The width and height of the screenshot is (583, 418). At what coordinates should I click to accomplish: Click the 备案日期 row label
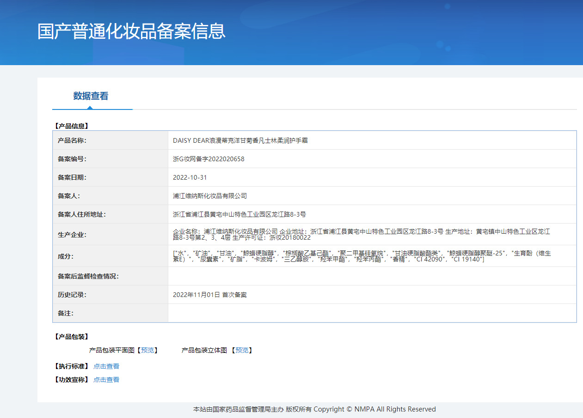coord(72,177)
